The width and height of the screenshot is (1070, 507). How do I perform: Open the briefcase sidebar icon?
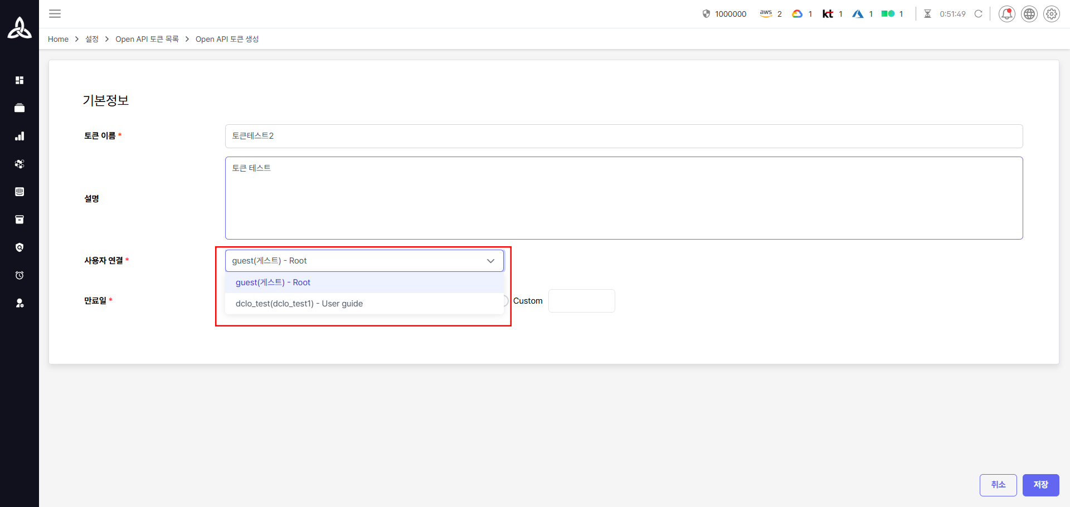point(20,108)
